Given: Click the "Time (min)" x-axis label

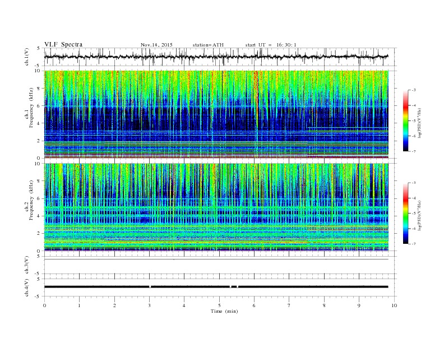Looking at the screenshot, I should click(x=224, y=311).
